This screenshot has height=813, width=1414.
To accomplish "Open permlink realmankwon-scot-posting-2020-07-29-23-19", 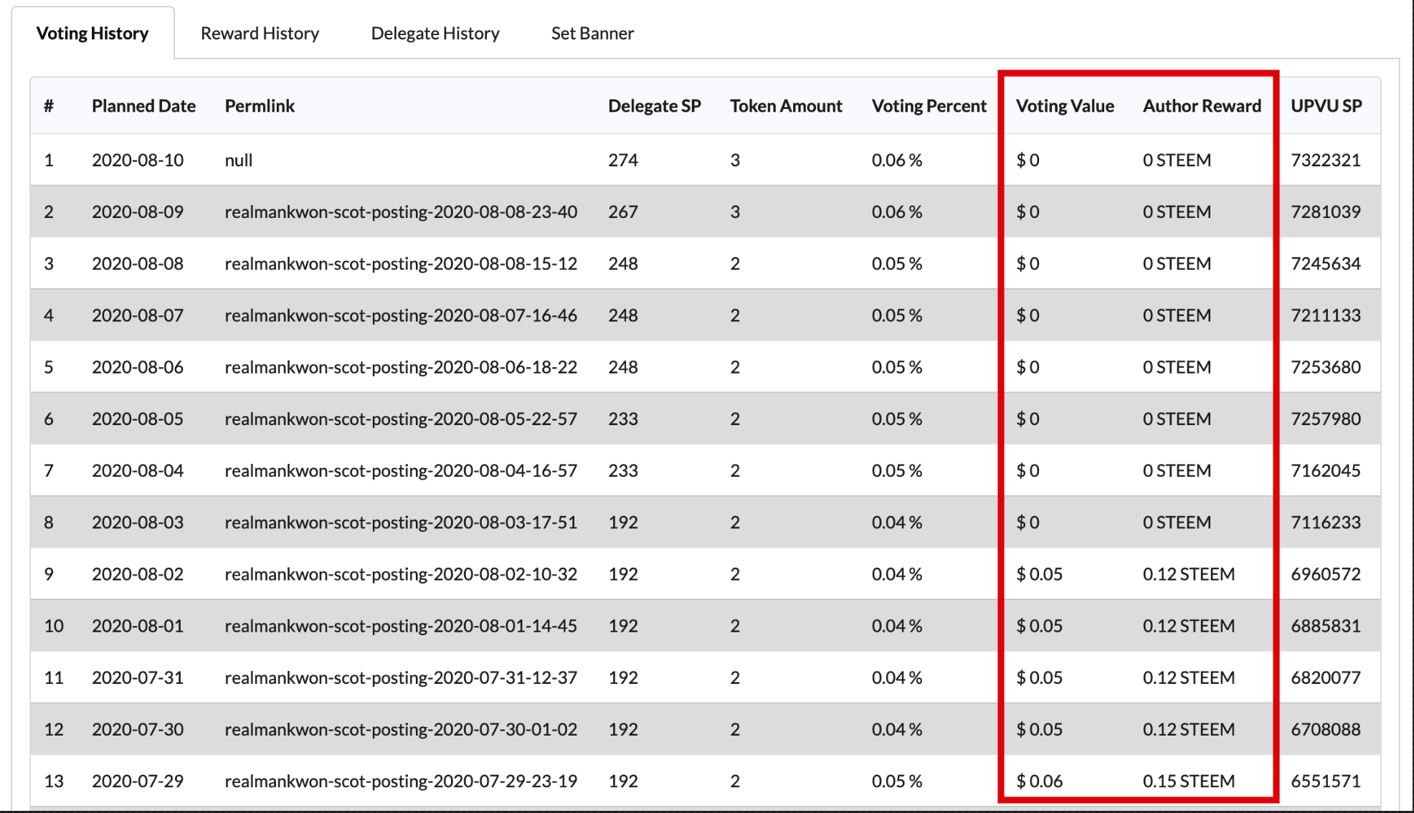I will tap(401, 781).
